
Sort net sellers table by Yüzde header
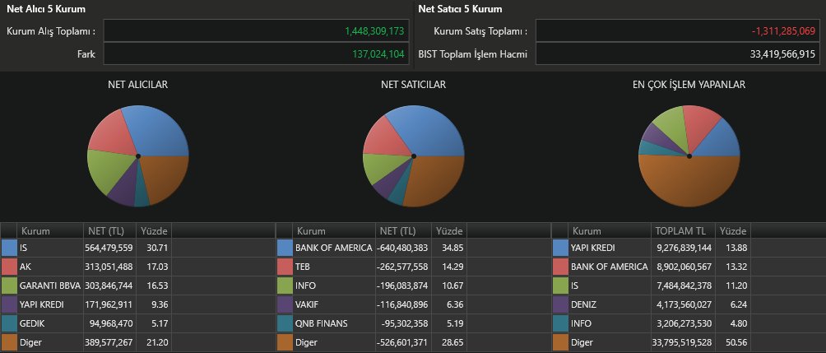pos(449,230)
